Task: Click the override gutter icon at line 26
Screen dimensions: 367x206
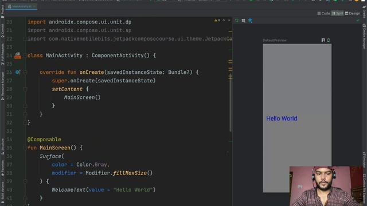Action: coord(18,72)
